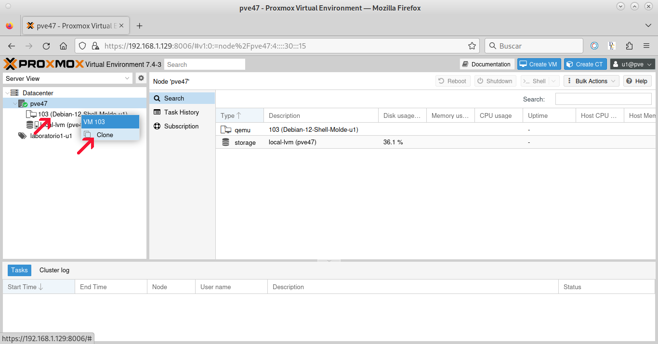Viewport: 658px width, 344px height.
Task: Open the Shell split-button arrow
Action: point(553,81)
